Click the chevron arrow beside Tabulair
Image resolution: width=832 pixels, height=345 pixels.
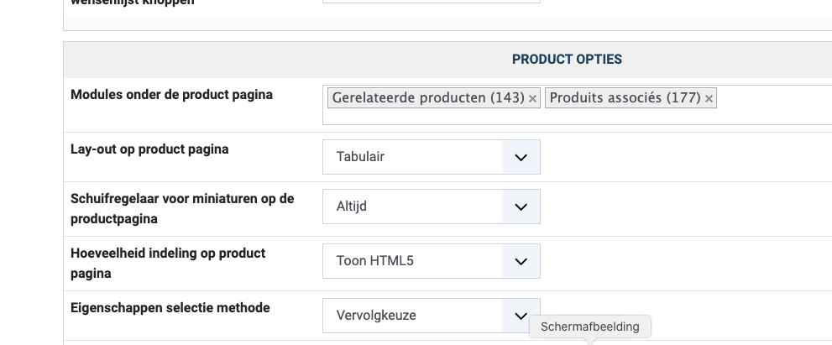(x=521, y=157)
